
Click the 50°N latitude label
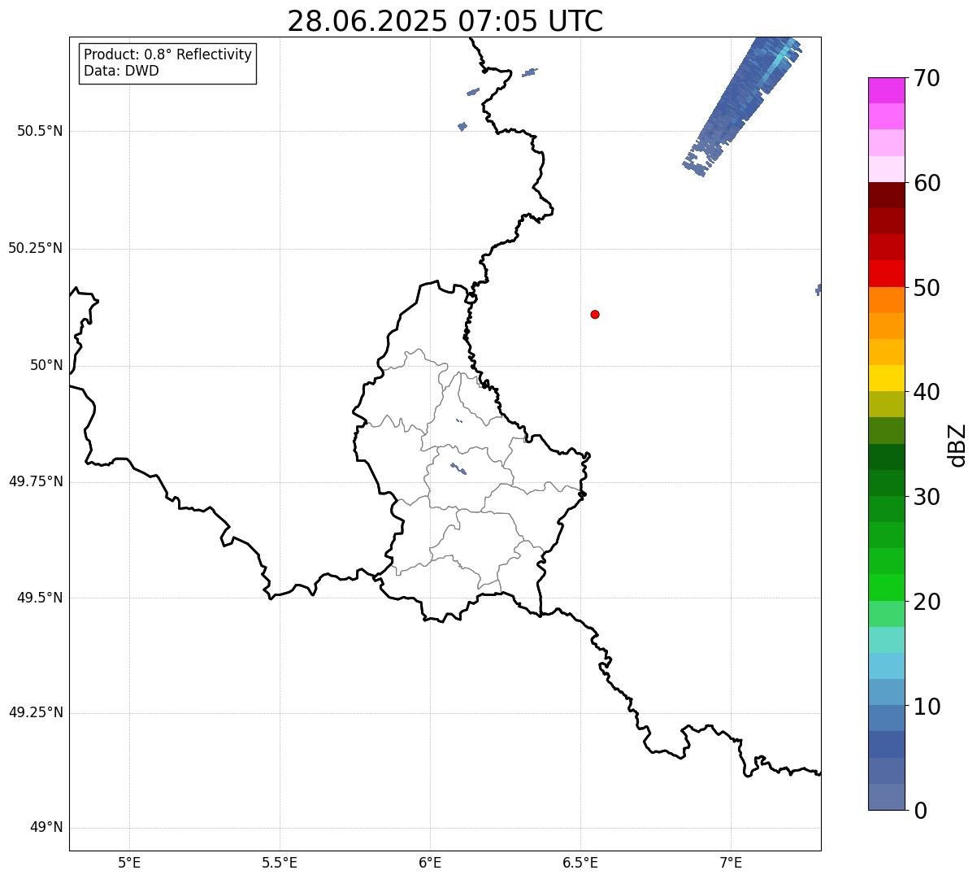[46, 365]
